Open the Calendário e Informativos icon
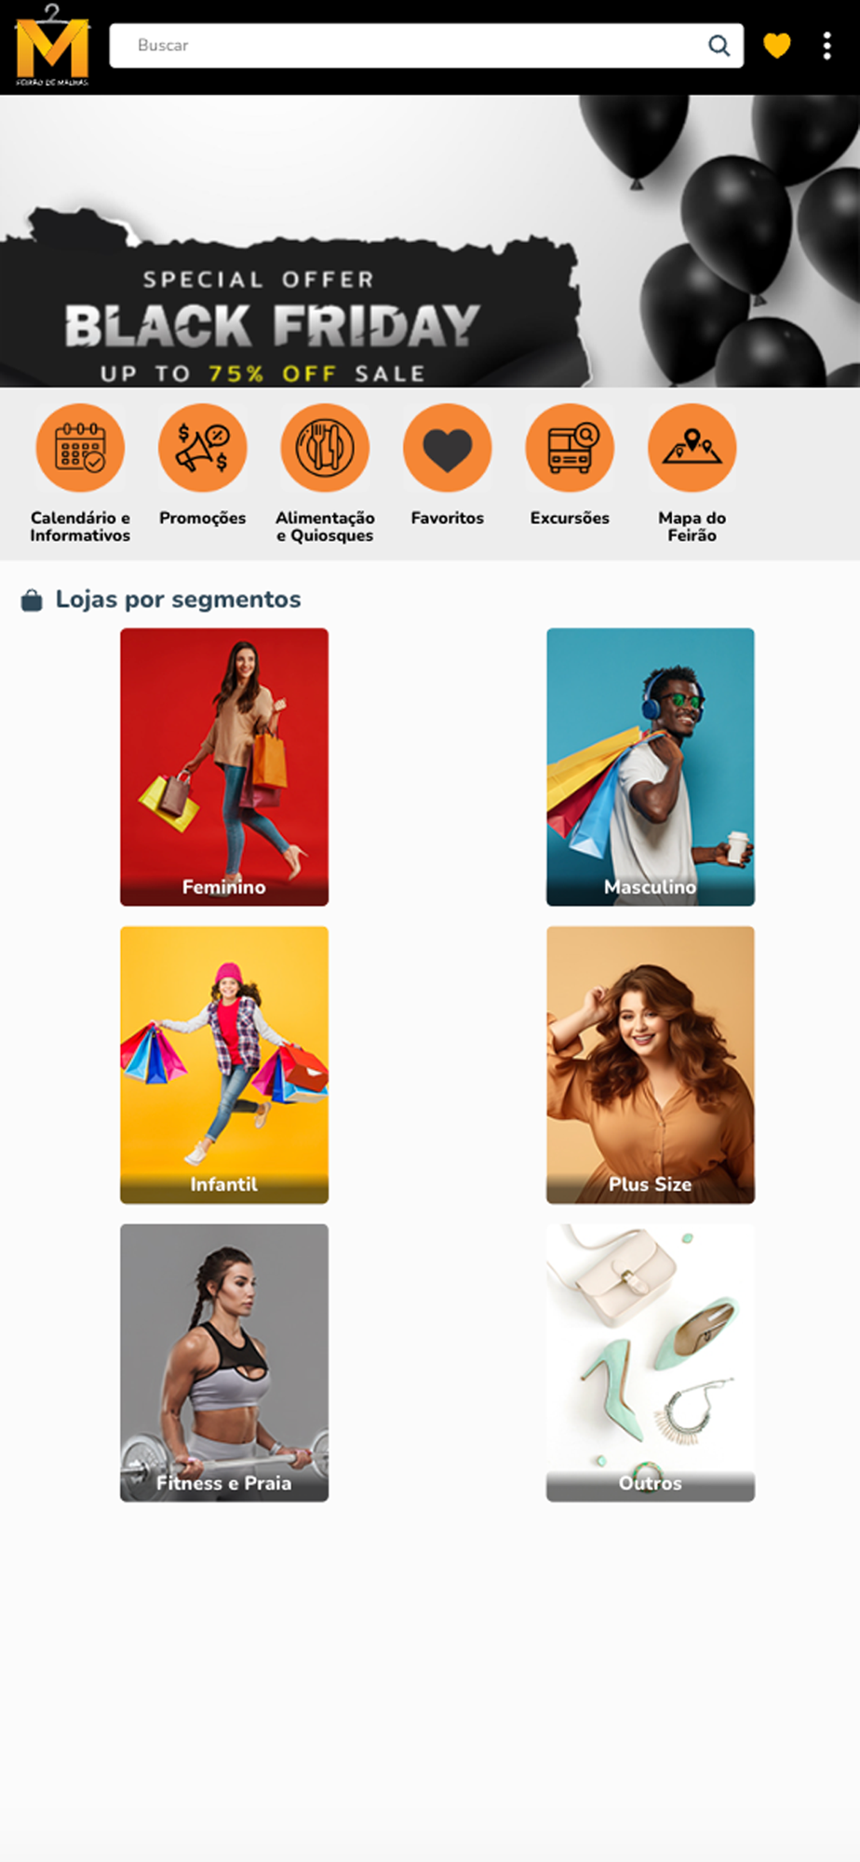 coord(80,448)
